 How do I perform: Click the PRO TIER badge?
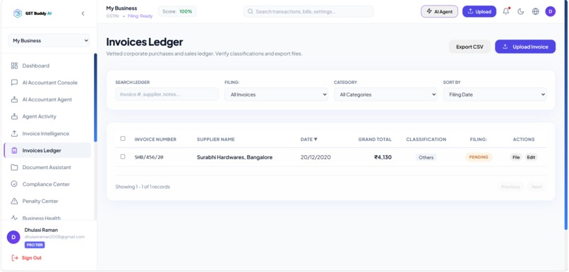[35, 245]
